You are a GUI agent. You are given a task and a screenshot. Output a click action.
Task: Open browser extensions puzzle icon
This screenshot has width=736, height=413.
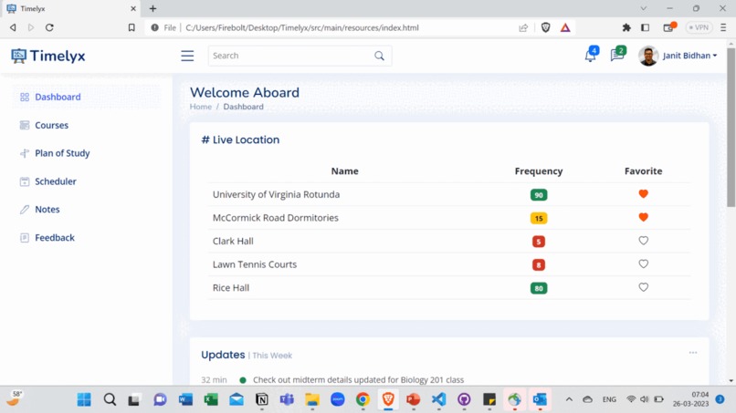(x=626, y=27)
